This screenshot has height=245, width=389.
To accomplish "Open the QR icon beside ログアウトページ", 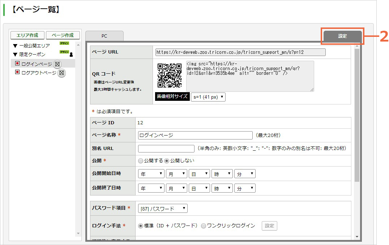I will (61, 73).
